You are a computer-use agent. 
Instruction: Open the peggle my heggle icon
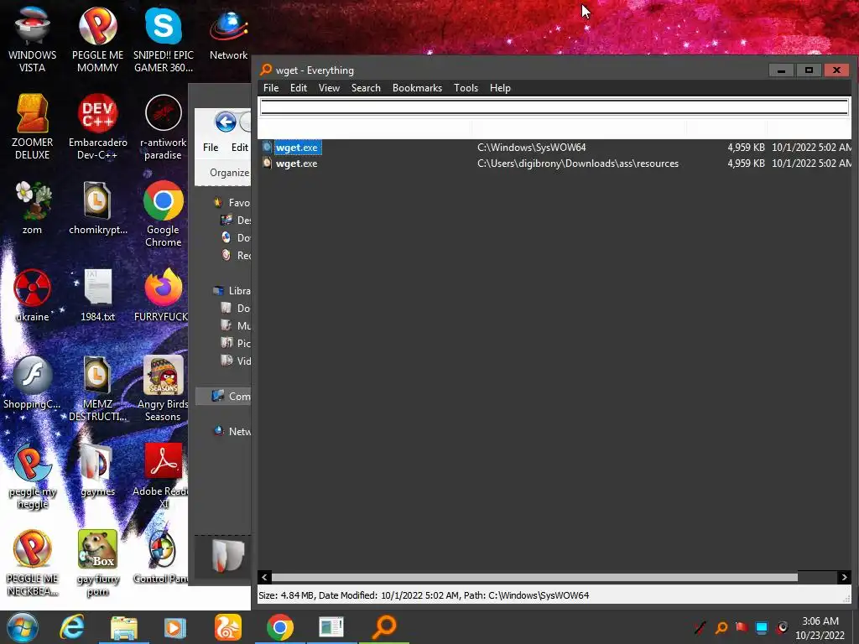coord(33,475)
